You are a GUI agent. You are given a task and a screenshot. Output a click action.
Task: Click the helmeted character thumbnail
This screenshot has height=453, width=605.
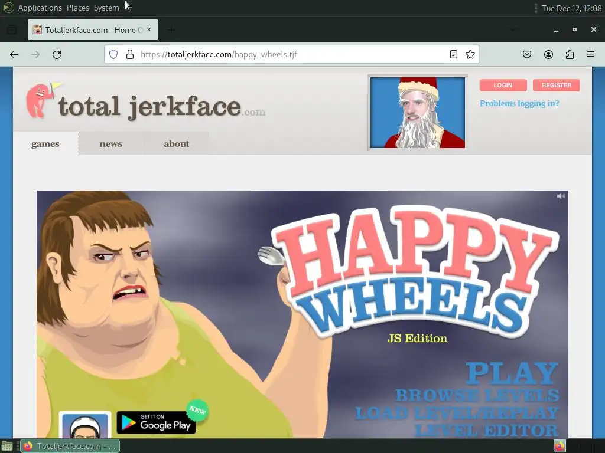coord(85,425)
